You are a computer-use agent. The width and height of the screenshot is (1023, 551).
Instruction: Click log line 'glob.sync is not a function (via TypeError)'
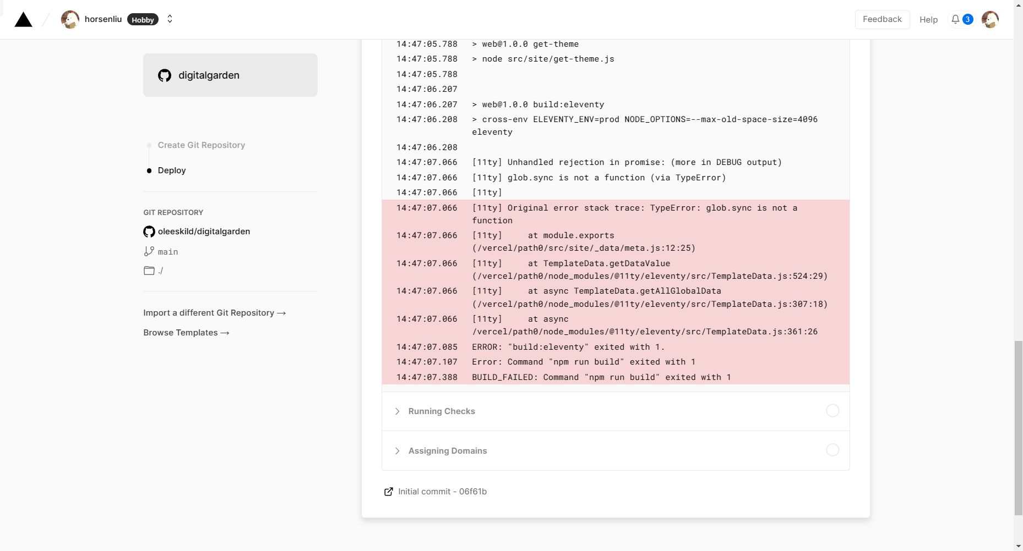[616, 178]
